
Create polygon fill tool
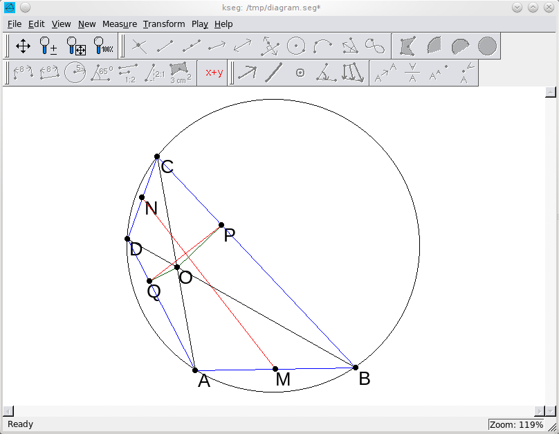click(x=407, y=46)
